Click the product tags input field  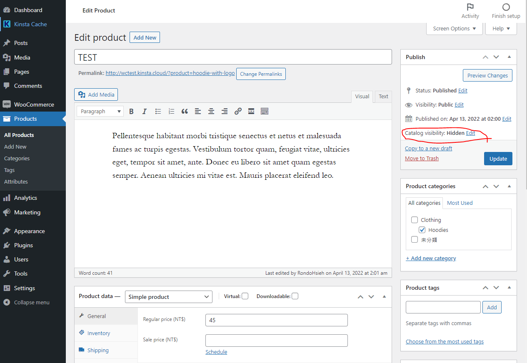[x=443, y=307]
